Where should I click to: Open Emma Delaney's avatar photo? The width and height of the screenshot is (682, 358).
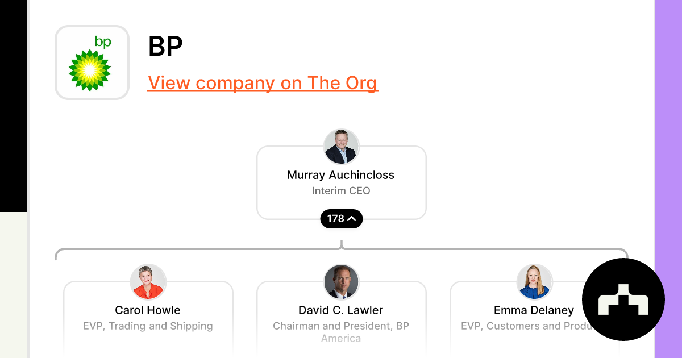point(535,282)
